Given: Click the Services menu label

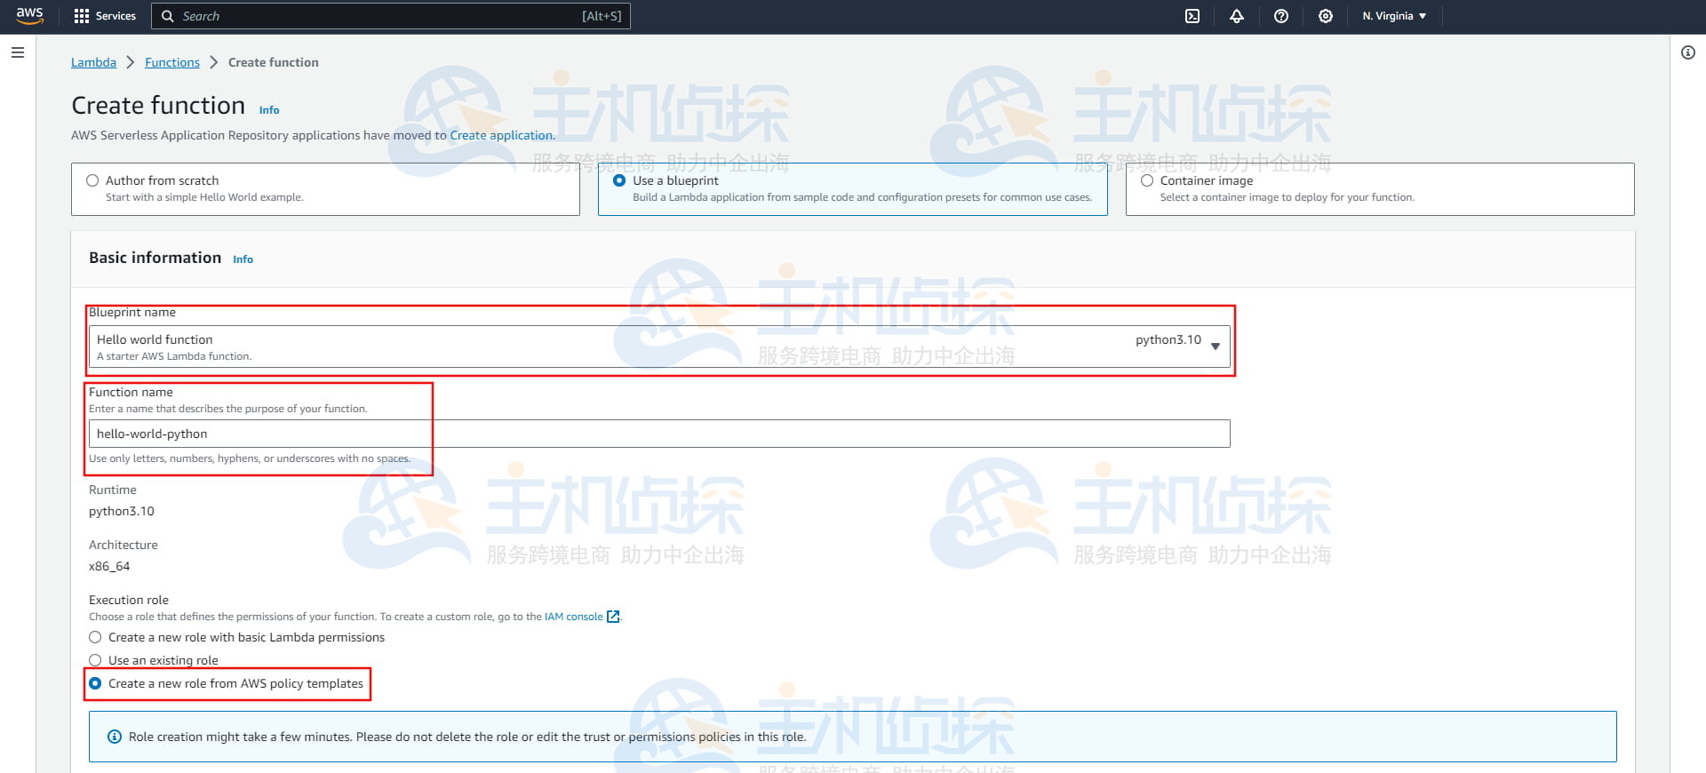Looking at the screenshot, I should 116,16.
